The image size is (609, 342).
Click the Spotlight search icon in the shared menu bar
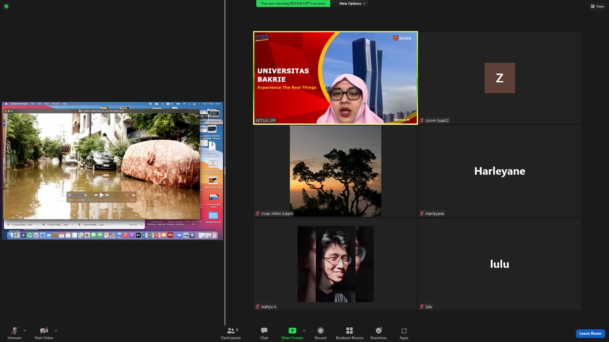pos(189,104)
